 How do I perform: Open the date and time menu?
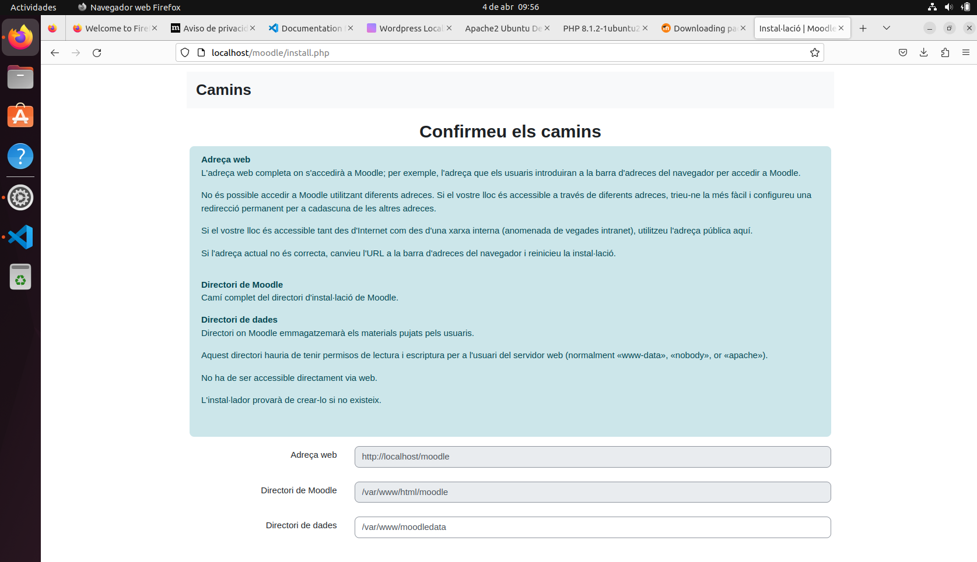tap(510, 7)
